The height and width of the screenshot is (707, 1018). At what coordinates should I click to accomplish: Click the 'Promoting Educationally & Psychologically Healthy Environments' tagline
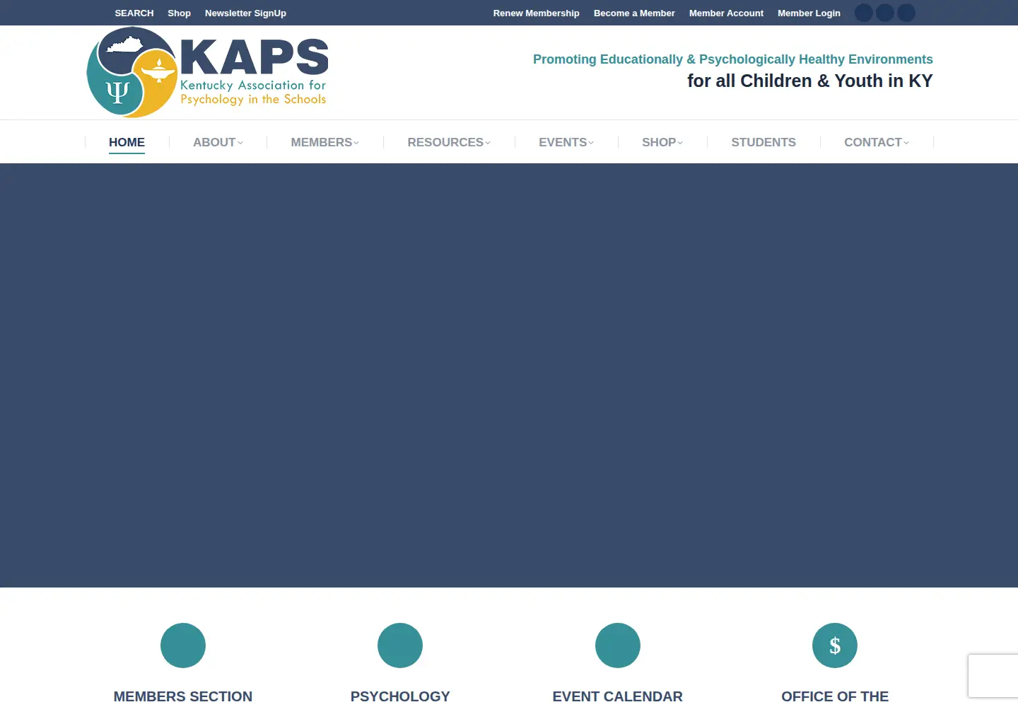733,59
